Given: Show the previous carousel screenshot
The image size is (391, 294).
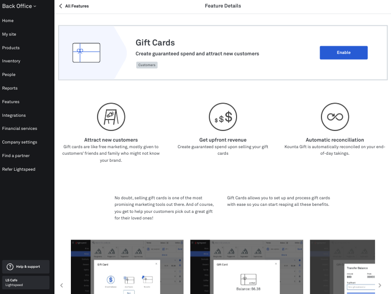Looking at the screenshot, I should point(61,285).
